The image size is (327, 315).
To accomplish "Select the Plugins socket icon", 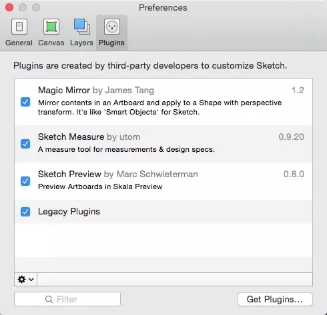I will coord(112,27).
